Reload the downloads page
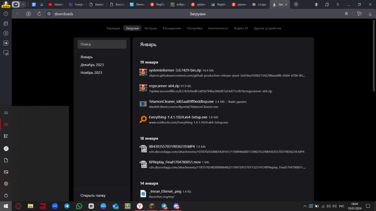This screenshot has height=211, width=376. tap(39, 14)
